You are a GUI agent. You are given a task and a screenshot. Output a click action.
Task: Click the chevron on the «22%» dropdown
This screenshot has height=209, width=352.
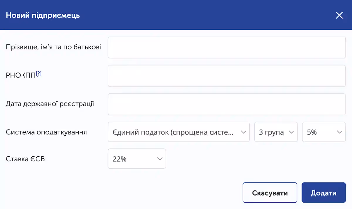[x=160, y=159]
